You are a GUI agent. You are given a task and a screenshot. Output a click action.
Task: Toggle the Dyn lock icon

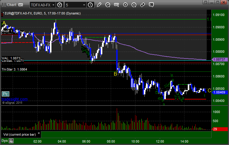pos(11,141)
